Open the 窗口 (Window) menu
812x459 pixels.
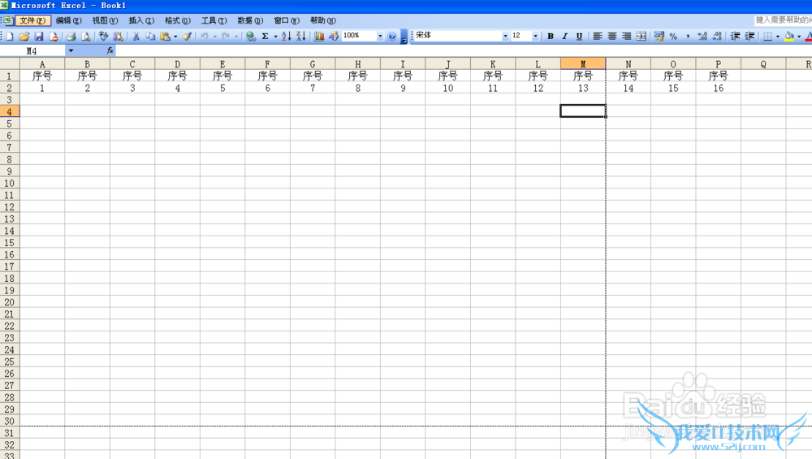[287, 21]
